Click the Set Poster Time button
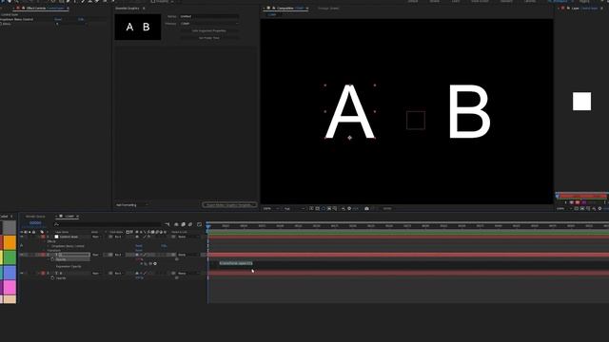Screen dimensions: 609x342 pos(209,38)
